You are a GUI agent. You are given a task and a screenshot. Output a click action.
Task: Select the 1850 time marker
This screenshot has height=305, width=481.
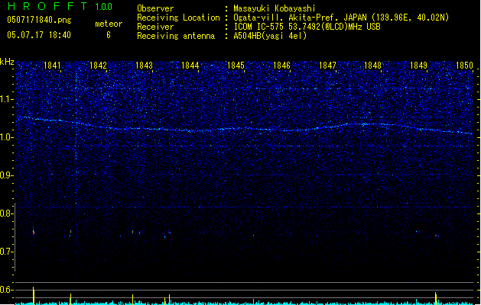(464, 66)
